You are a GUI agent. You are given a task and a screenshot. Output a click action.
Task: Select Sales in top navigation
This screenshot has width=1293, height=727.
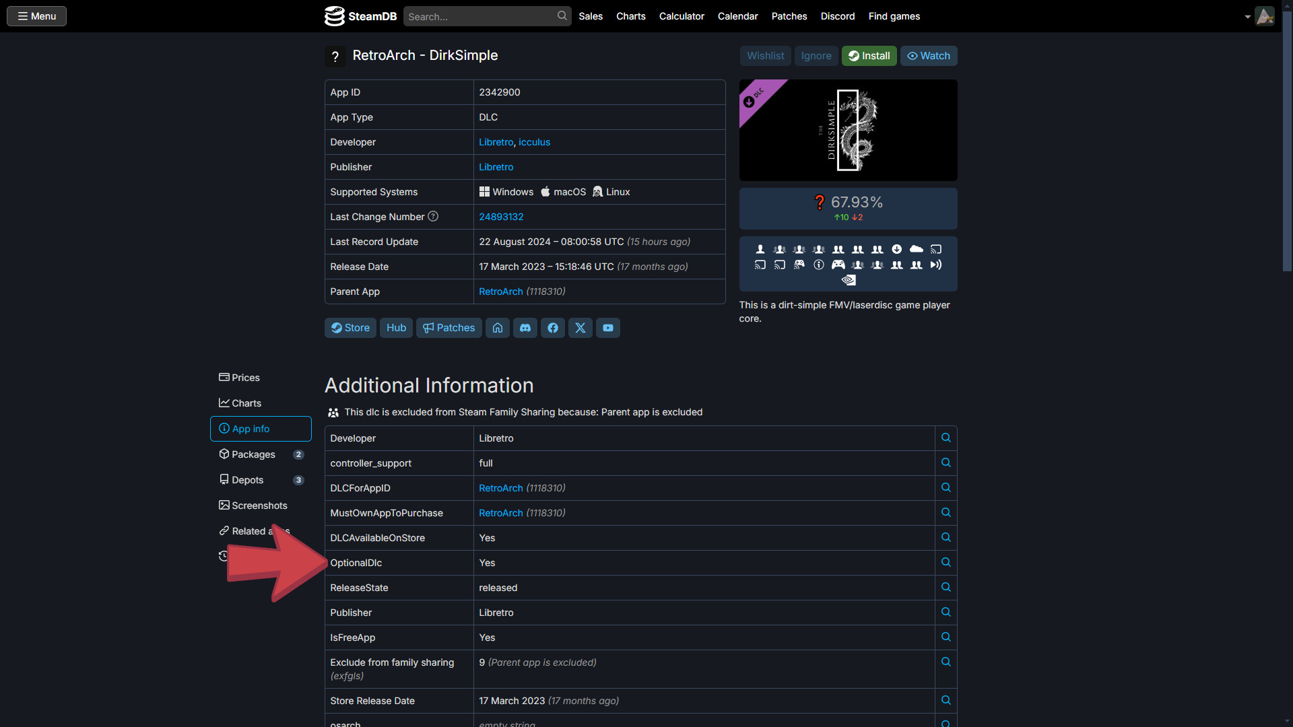tap(591, 16)
